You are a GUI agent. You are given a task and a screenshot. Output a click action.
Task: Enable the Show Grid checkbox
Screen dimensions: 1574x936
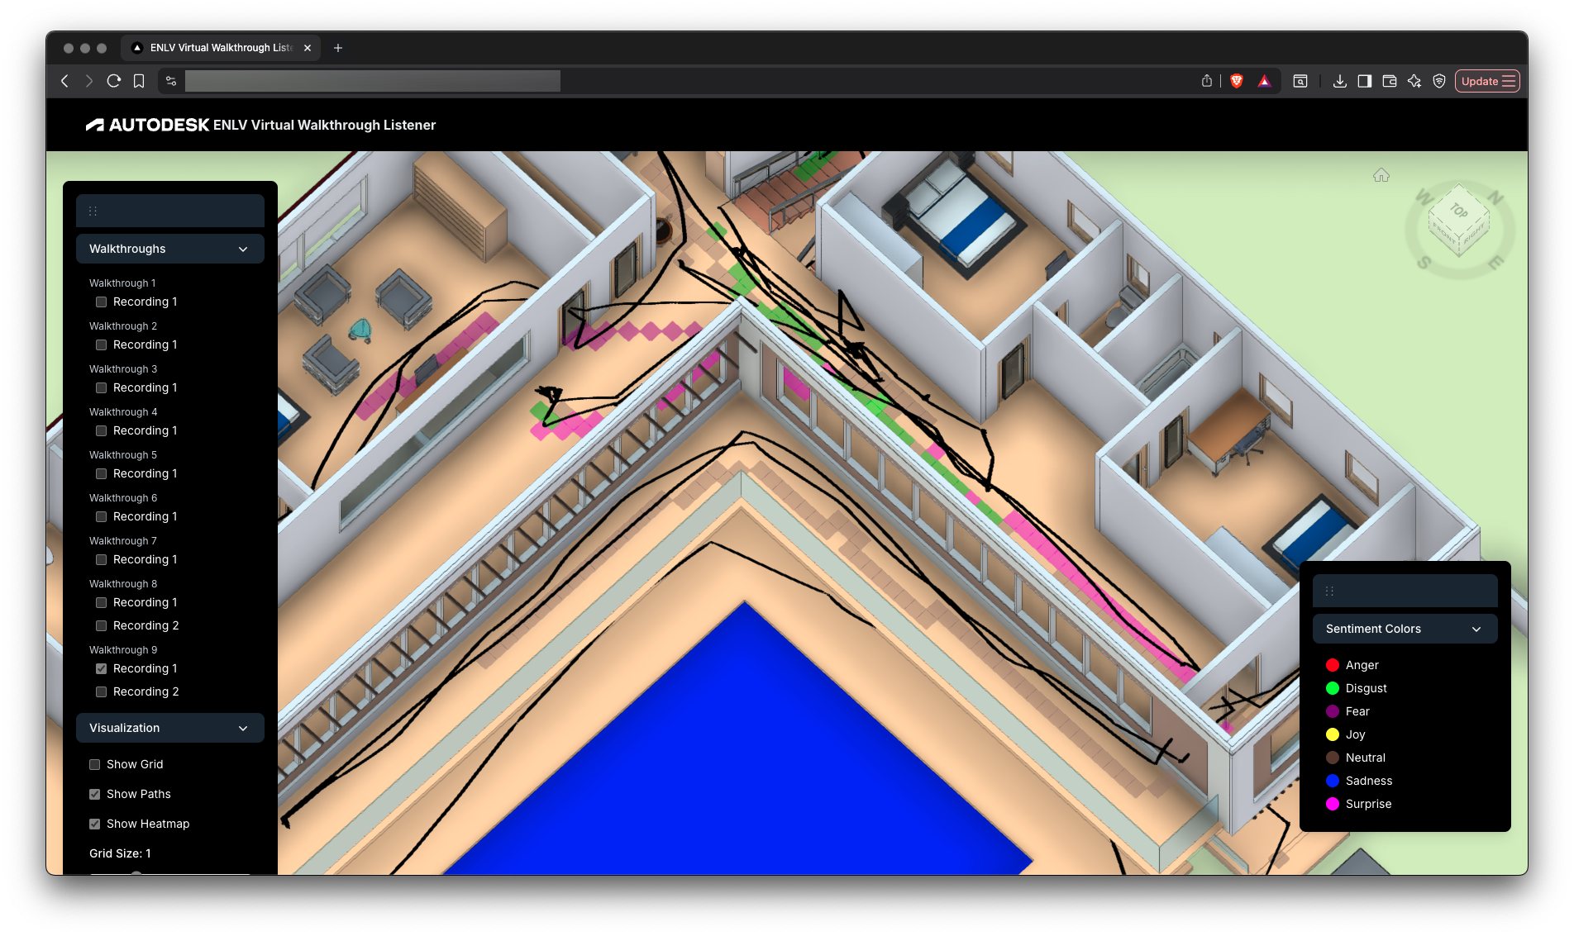point(95,764)
